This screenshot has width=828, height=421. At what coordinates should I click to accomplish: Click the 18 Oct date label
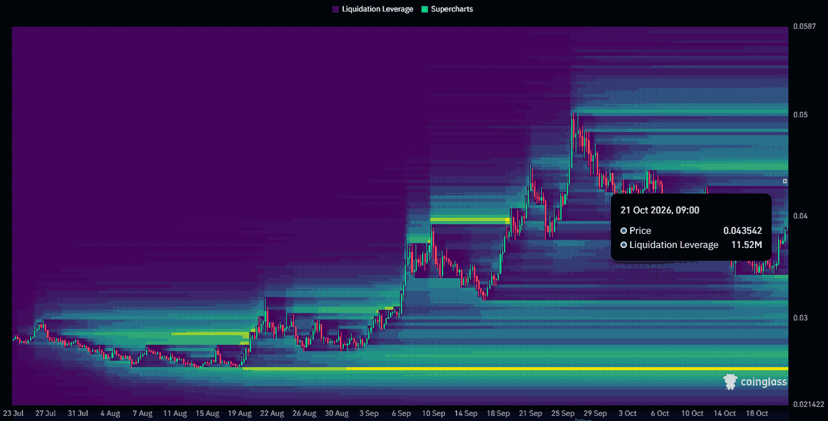(x=757, y=413)
